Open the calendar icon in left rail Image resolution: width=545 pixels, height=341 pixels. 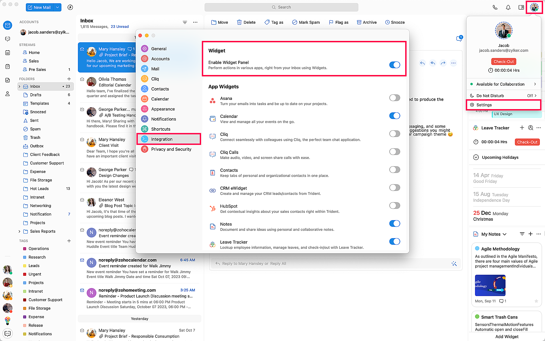8,53
